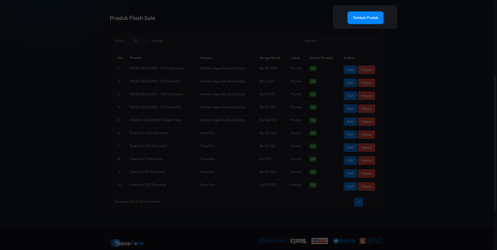
Task: Sort by Status Produk column header
Action: (x=321, y=58)
